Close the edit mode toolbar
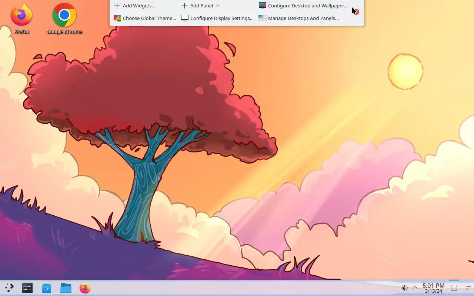 (x=356, y=12)
